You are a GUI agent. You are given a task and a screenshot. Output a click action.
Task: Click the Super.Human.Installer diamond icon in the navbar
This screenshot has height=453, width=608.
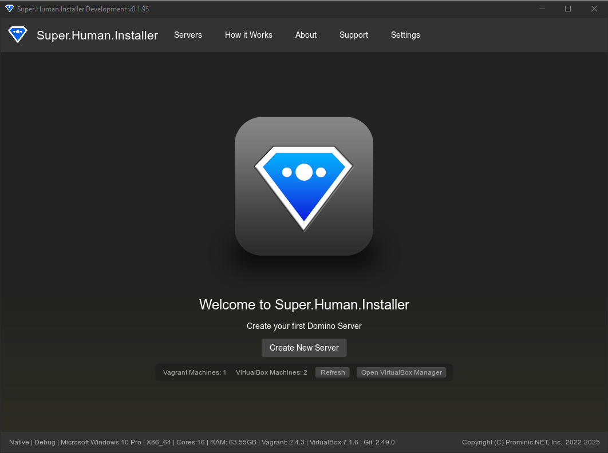(18, 34)
